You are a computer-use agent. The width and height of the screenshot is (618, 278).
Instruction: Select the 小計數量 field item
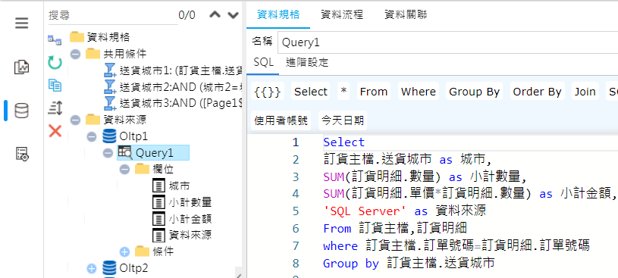tap(182, 202)
